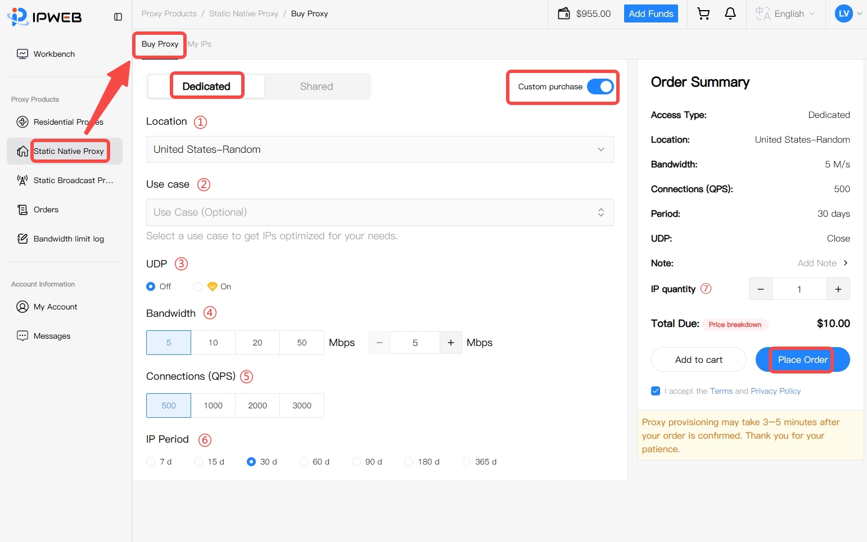Click the IPWEB logo
Screen dimensions: 867x542
pyautogui.click(x=44, y=17)
